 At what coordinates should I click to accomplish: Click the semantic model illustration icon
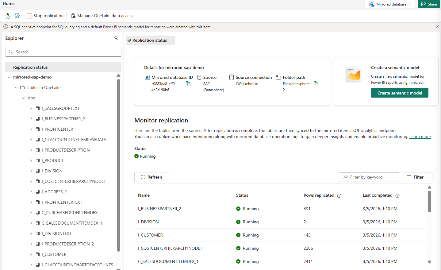coord(353,74)
